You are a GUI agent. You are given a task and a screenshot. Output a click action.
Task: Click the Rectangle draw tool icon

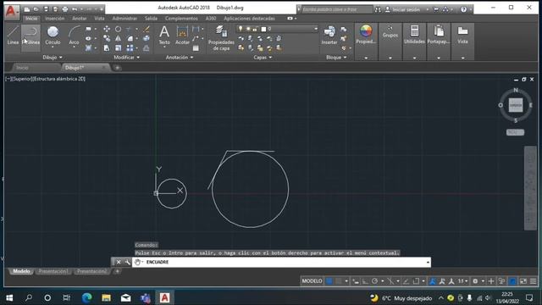click(x=88, y=29)
